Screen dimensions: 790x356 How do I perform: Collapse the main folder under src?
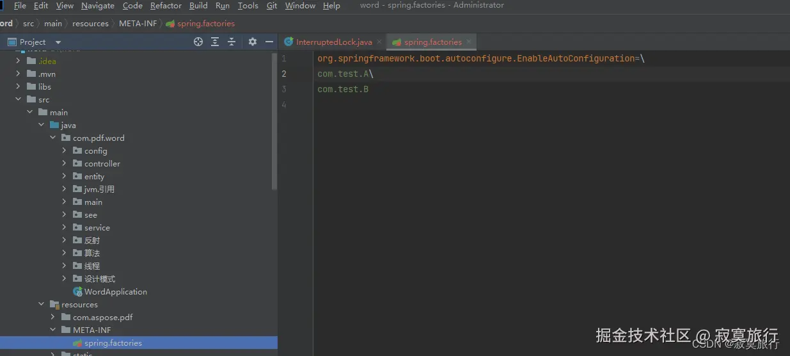coord(30,112)
